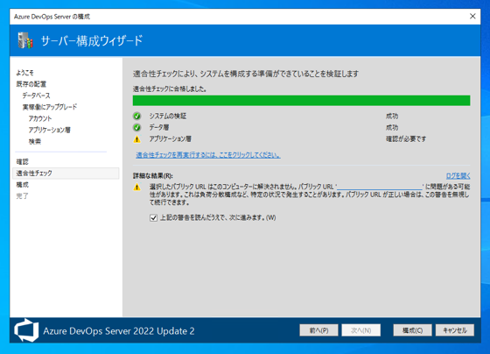This screenshot has width=490, height=354.
Task: Click 詳細な結果(R) label
Action: pos(153,176)
